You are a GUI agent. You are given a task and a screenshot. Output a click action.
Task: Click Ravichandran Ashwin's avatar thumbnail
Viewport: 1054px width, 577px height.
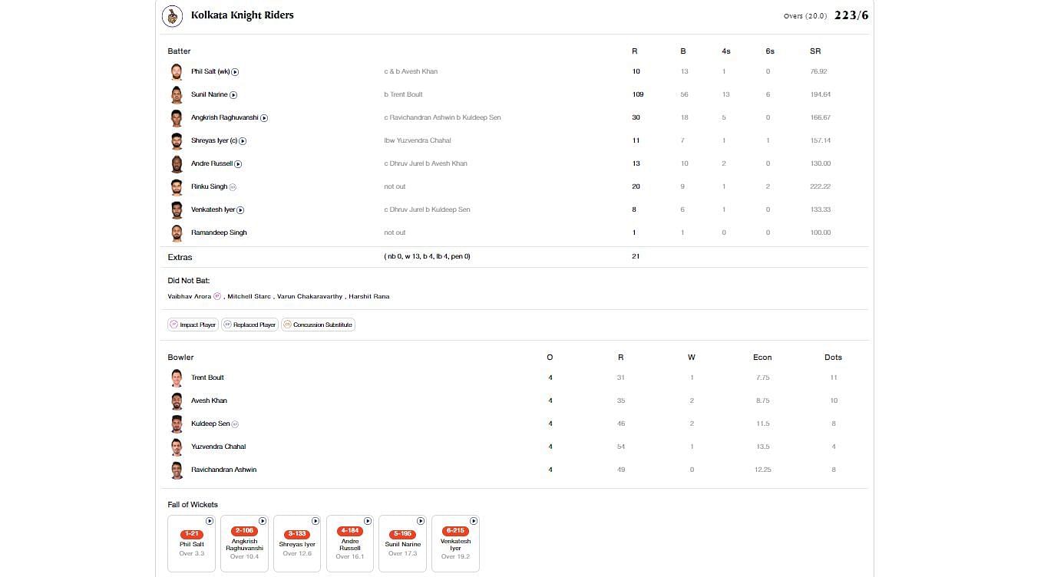click(177, 470)
